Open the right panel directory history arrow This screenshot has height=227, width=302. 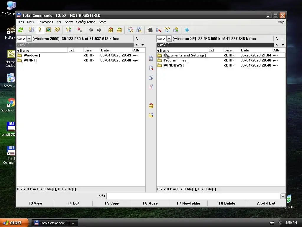click(283, 45)
